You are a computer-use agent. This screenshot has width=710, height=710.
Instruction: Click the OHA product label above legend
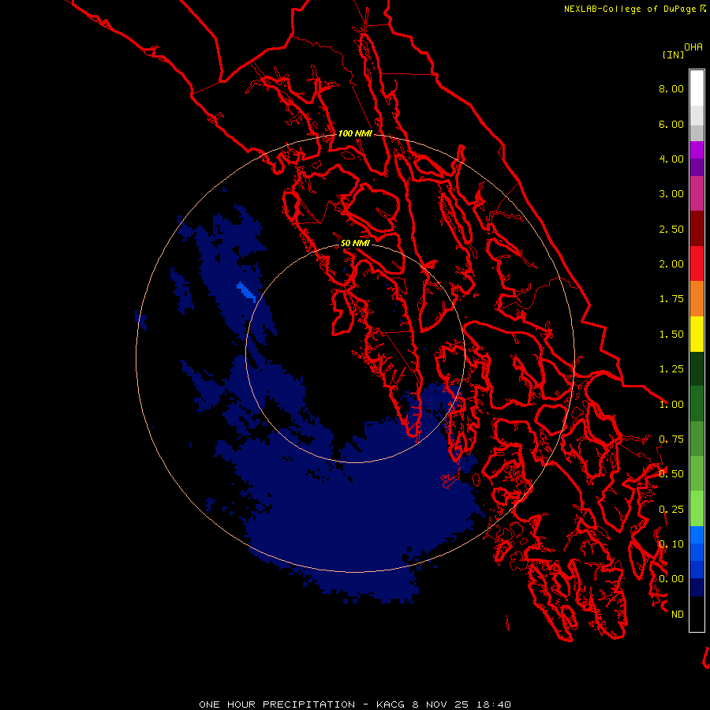point(693,47)
